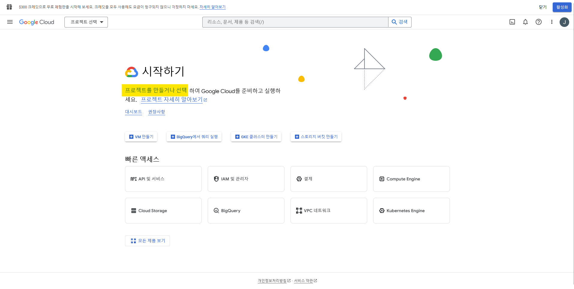
Task: Click the storage icon on Cloud Storage card
Action: coord(134,211)
